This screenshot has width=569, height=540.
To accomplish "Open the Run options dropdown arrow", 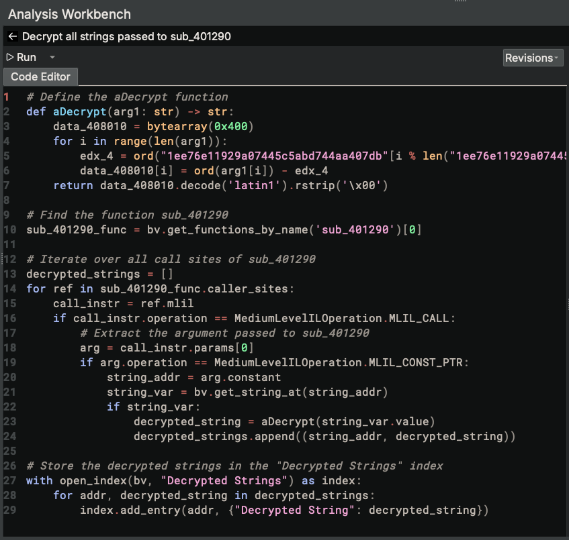I will click(52, 57).
